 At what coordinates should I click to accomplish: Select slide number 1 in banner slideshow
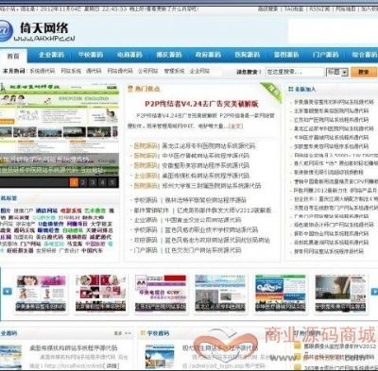tap(74, 182)
